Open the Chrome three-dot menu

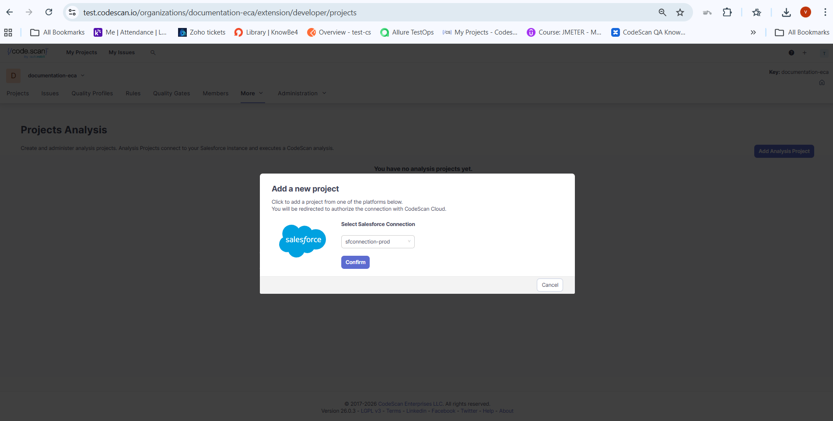point(825,12)
